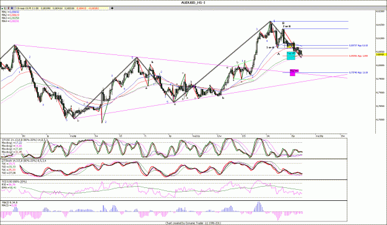Click the '1 or A' wave label
Screen dimensions: 387x225
tap(270, 48)
